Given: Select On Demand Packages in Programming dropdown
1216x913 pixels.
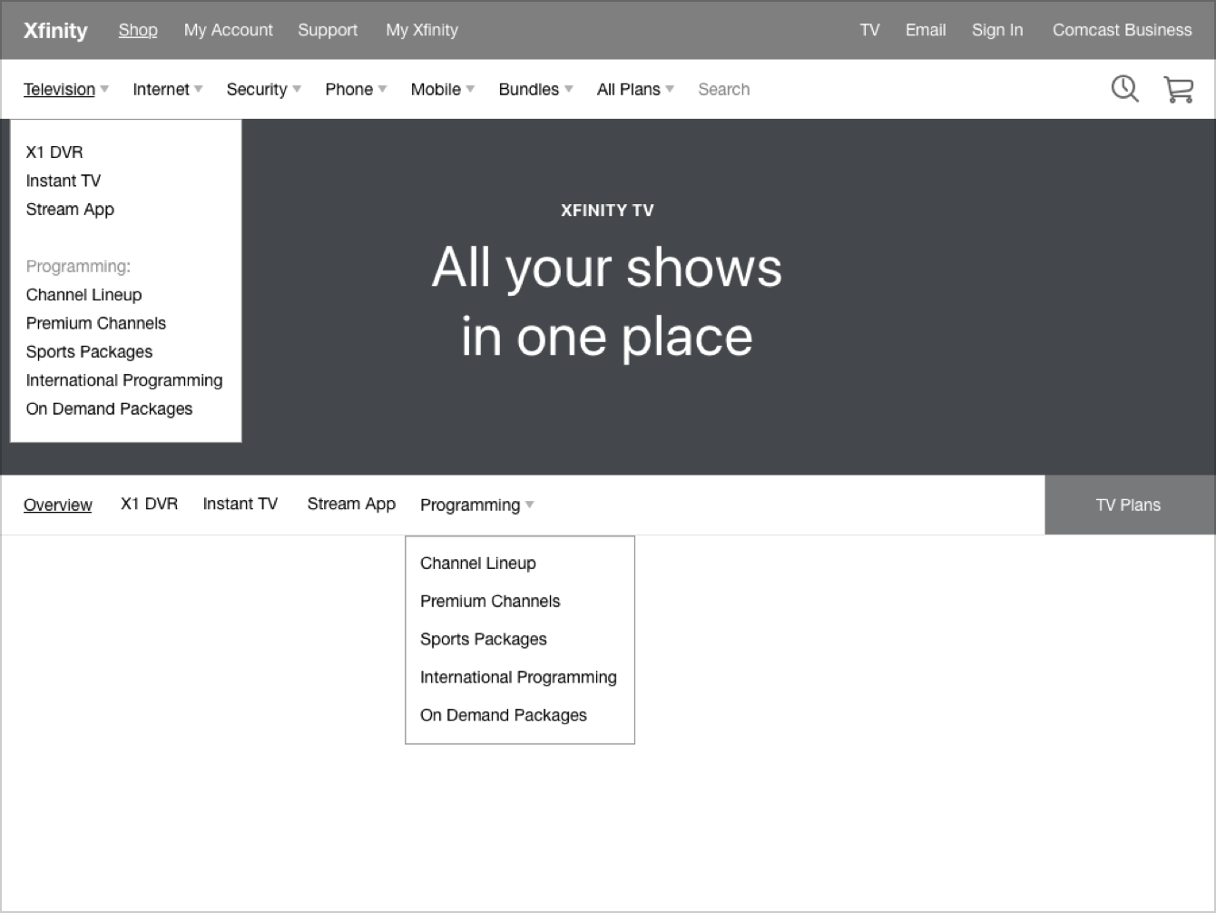Looking at the screenshot, I should coord(503,715).
